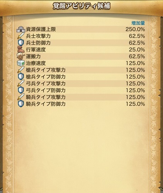Tap the shield icon beside 槍兵タイプ防御力

pos(21,77)
